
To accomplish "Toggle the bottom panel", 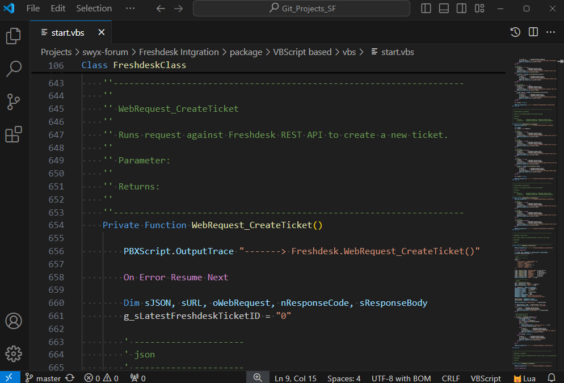I will pyautogui.click(x=444, y=9).
